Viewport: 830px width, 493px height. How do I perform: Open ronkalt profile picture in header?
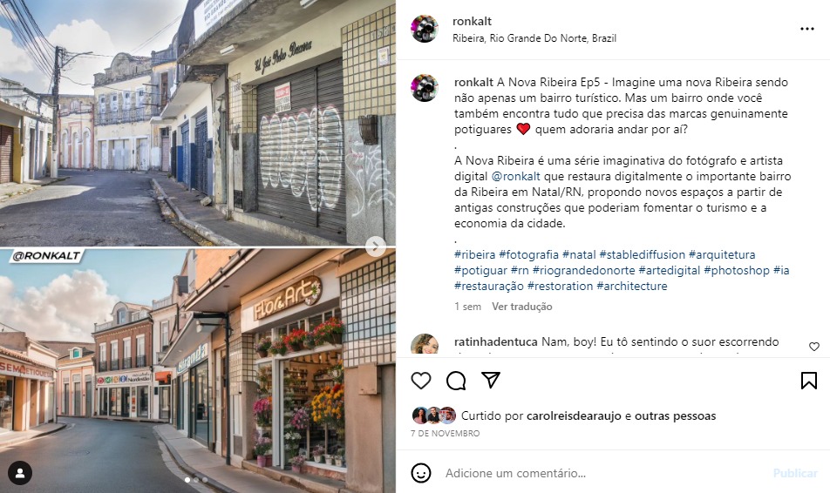[425, 29]
